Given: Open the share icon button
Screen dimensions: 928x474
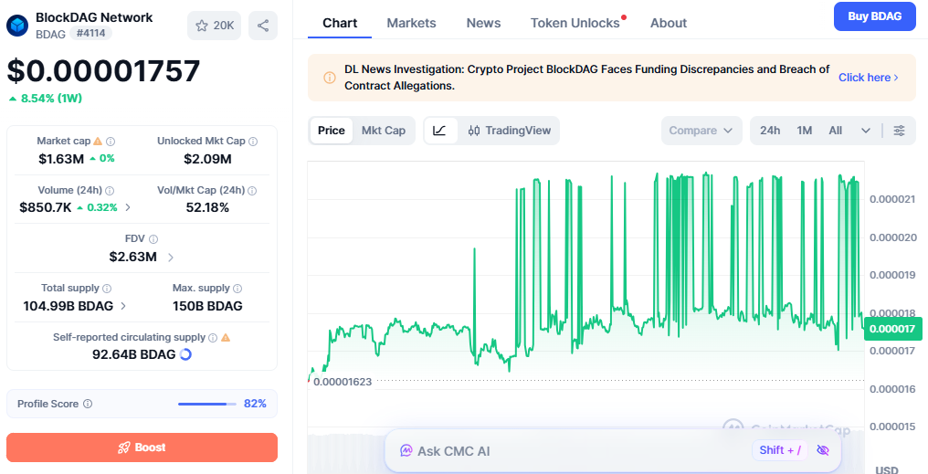Looking at the screenshot, I should (263, 26).
